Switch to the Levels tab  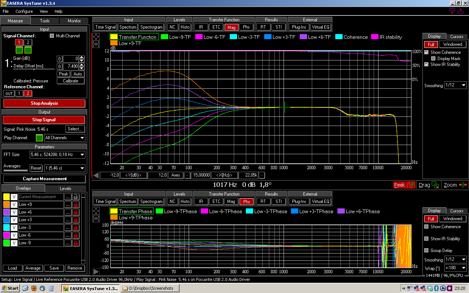point(65,189)
